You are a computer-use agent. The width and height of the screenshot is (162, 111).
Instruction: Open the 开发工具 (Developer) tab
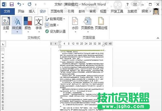click(x=117, y=11)
